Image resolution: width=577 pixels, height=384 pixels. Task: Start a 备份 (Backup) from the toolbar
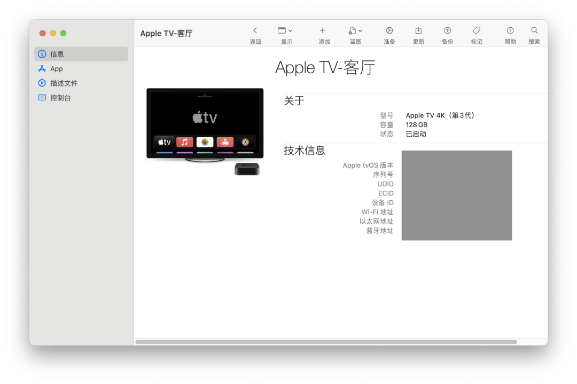(x=447, y=34)
